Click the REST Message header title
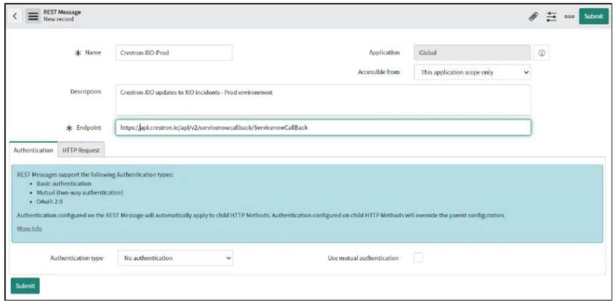Viewport: 613px width, 301px height. [x=62, y=12]
